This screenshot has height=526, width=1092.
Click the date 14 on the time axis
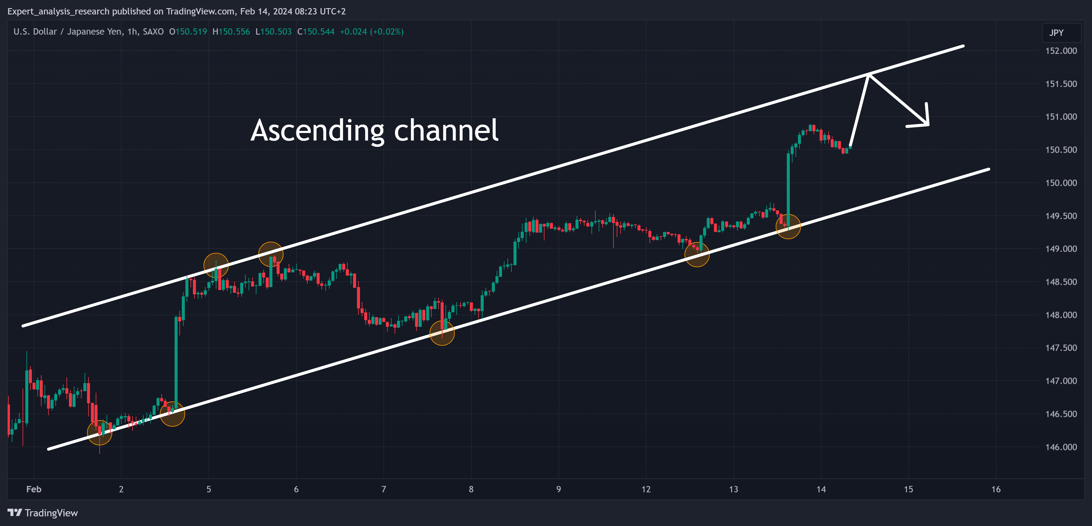[821, 489]
